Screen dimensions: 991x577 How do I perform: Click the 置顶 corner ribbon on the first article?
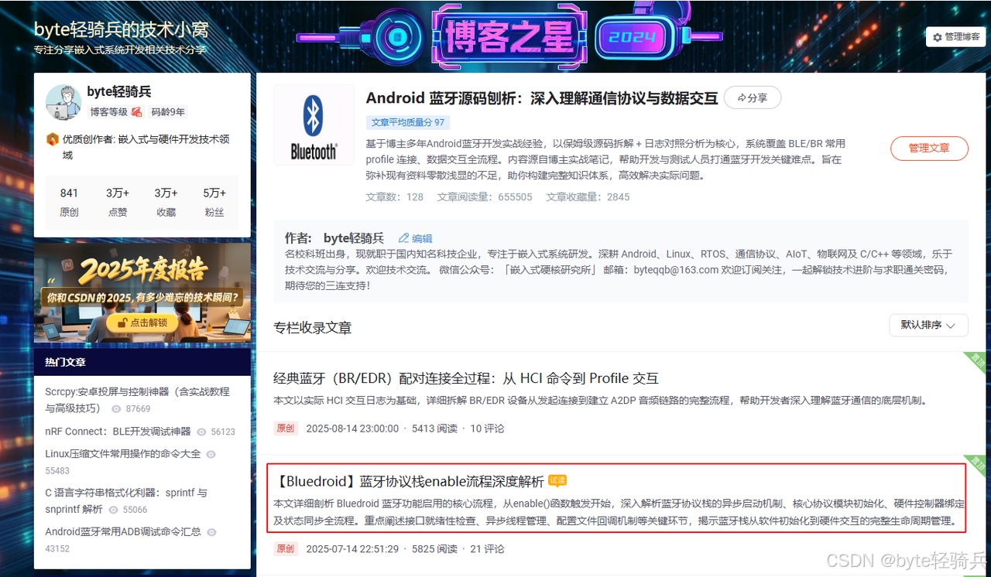point(976,360)
